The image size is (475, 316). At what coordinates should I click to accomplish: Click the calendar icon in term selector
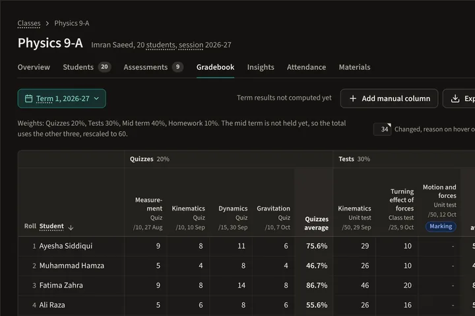pos(28,98)
